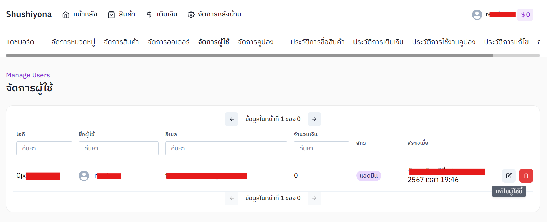Switch to the จัดการหมวดหมู่ tab

click(x=73, y=42)
